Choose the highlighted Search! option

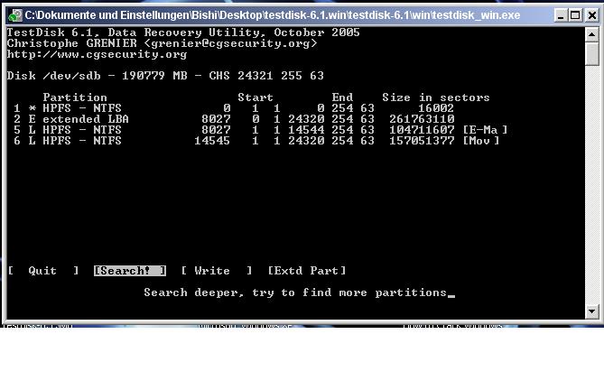(x=130, y=271)
